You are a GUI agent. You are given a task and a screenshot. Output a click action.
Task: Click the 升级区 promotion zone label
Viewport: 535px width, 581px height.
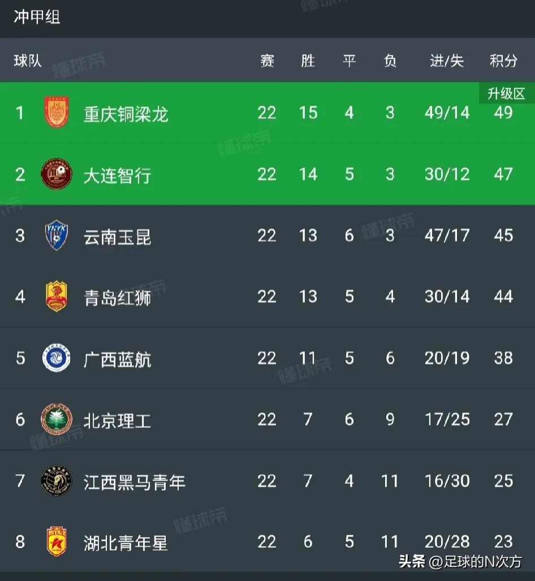(x=506, y=93)
